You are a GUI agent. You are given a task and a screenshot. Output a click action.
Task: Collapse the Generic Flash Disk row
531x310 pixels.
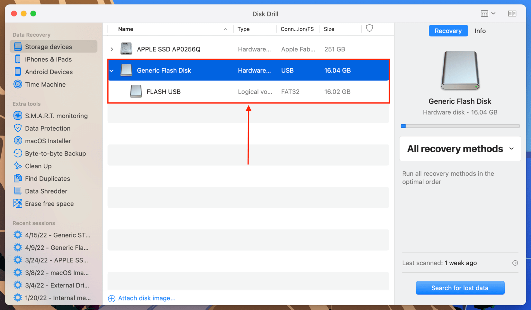pos(112,70)
